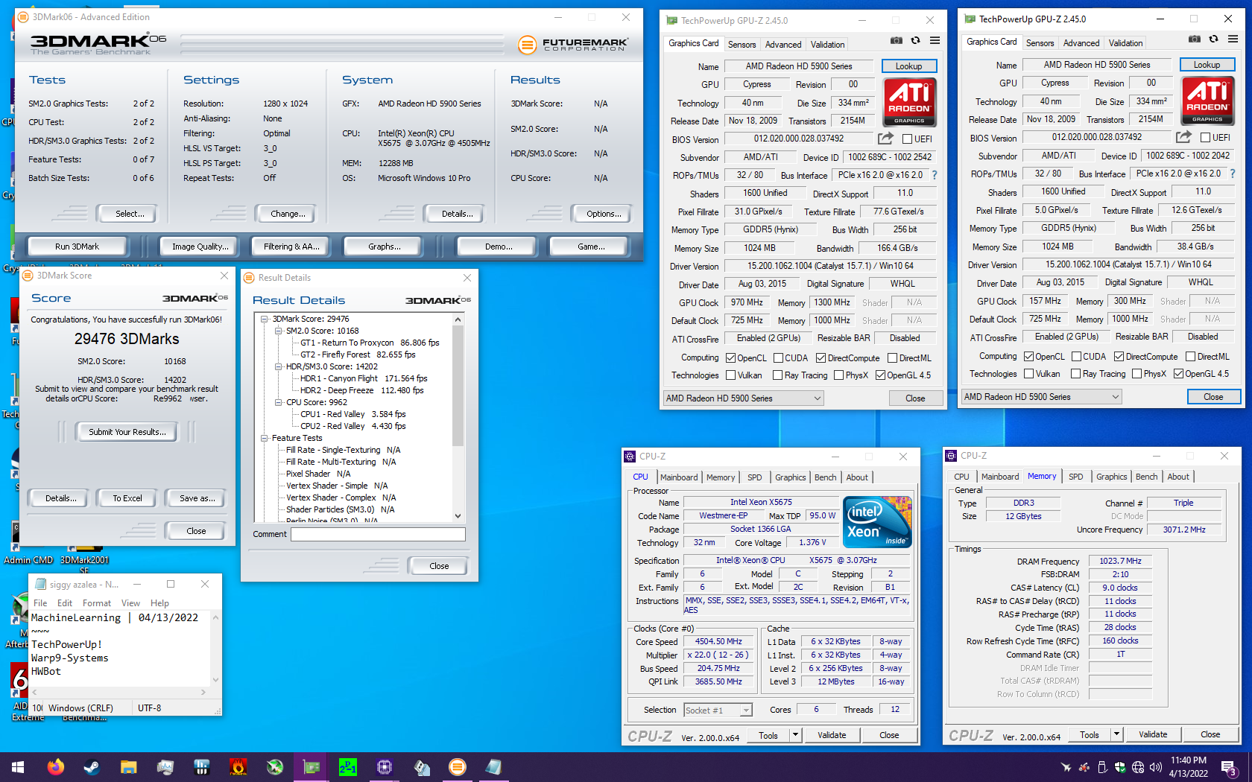Image resolution: width=1252 pixels, height=782 pixels.
Task: Toggle DirectML checkbox in right GPU-Z
Action: [1190, 357]
